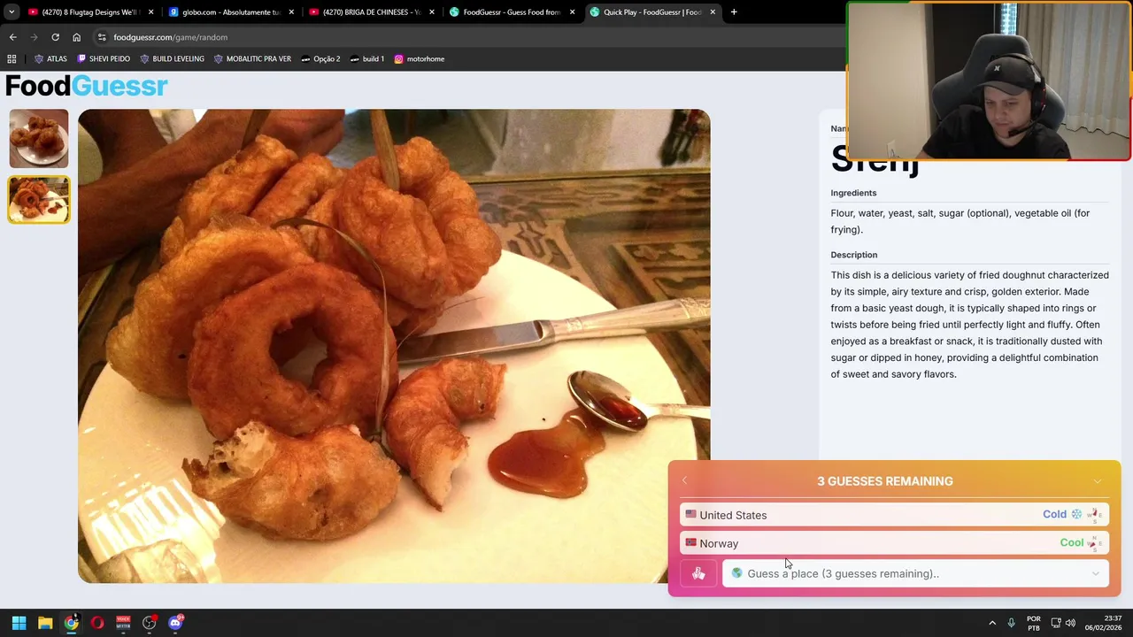Open the clock and date 23:37
1133x637 pixels.
point(1105,623)
